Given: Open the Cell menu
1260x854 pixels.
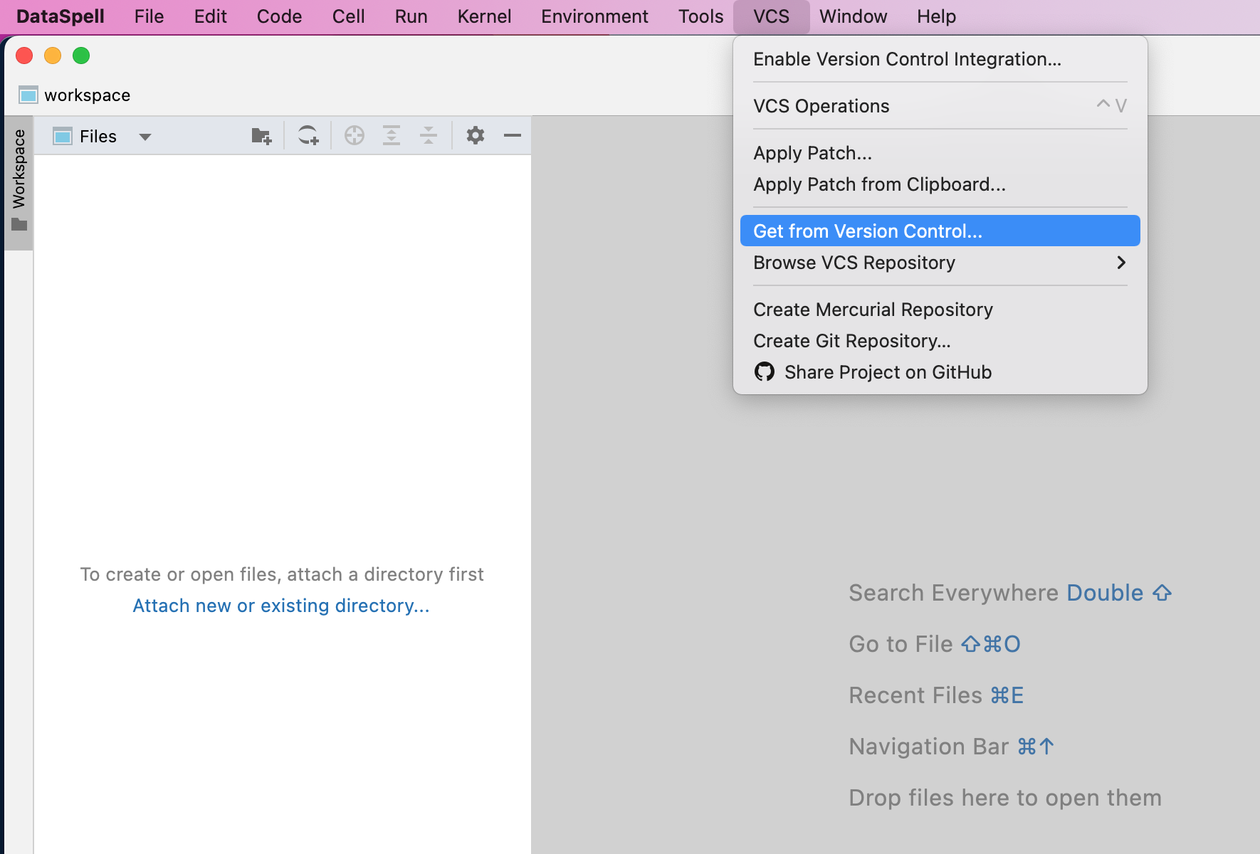Looking at the screenshot, I should 348,16.
